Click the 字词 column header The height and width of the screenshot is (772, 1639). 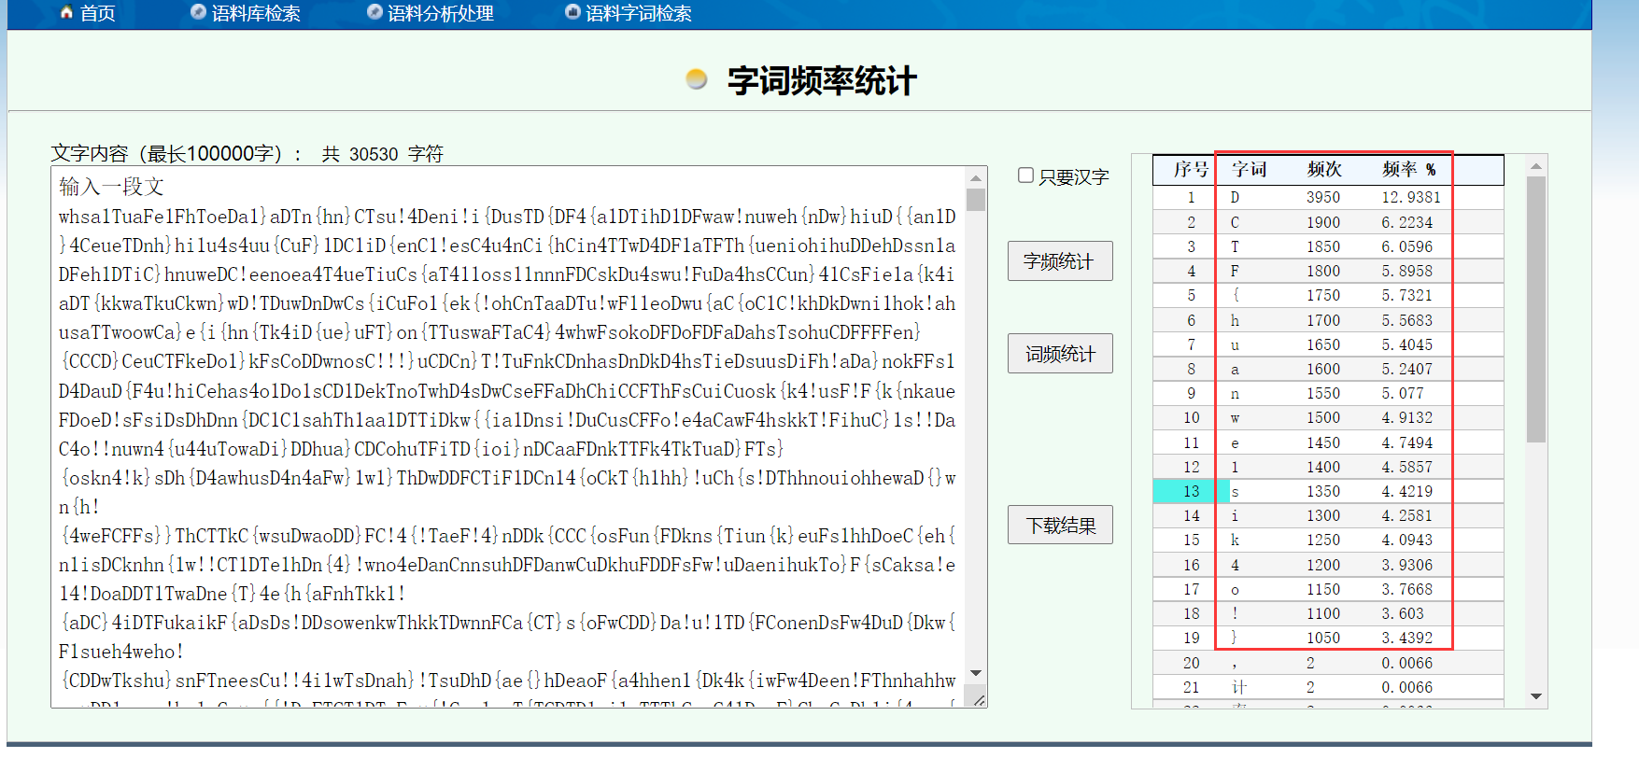tap(1249, 170)
